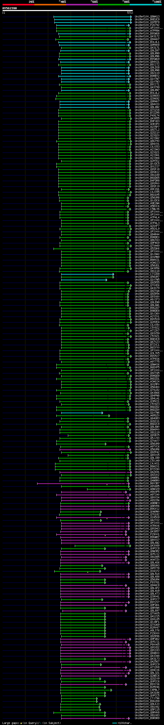Viewport: 164px width, 725px height.
Task: Select the UniRef100_Q8L4N2 label
Action: (x=147, y=107)
